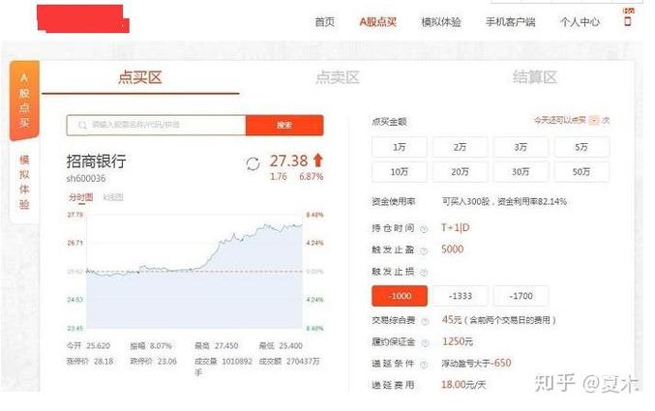This screenshot has height=411, width=655.
Task: Focus the stock name search field
Action: (x=156, y=125)
